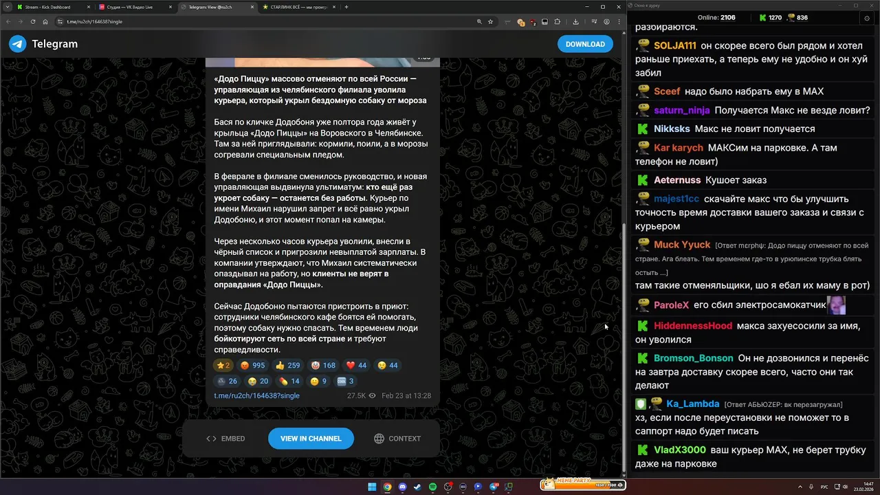The height and width of the screenshot is (495, 880).
Task: Click the pill reaction 14
Action: tap(289, 382)
